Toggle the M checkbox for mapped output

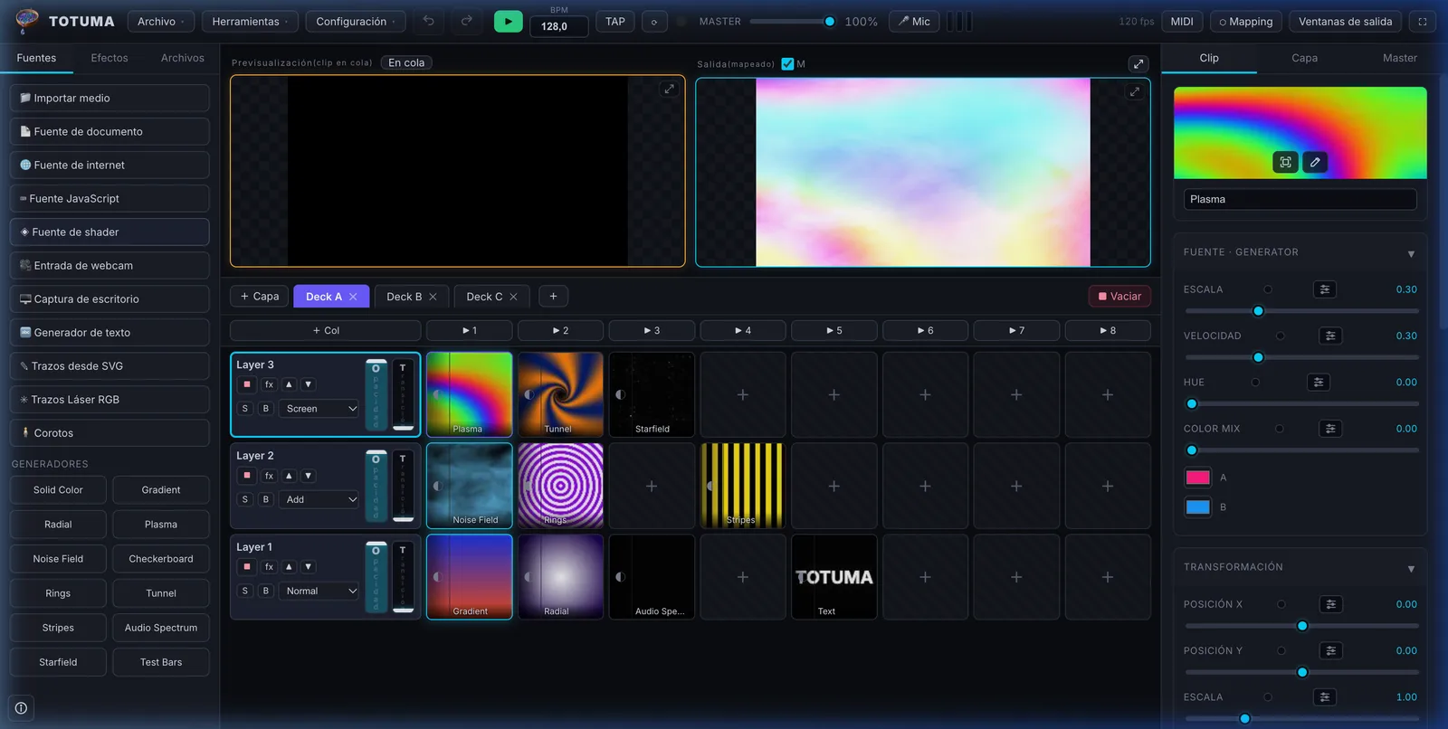point(787,63)
